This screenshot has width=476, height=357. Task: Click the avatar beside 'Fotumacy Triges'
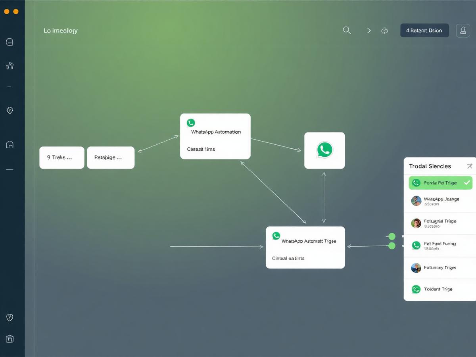pyautogui.click(x=416, y=268)
